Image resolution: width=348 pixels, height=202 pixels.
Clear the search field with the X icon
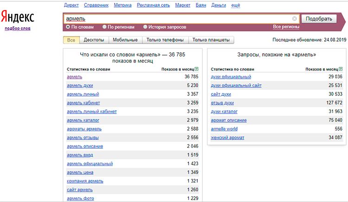point(294,19)
